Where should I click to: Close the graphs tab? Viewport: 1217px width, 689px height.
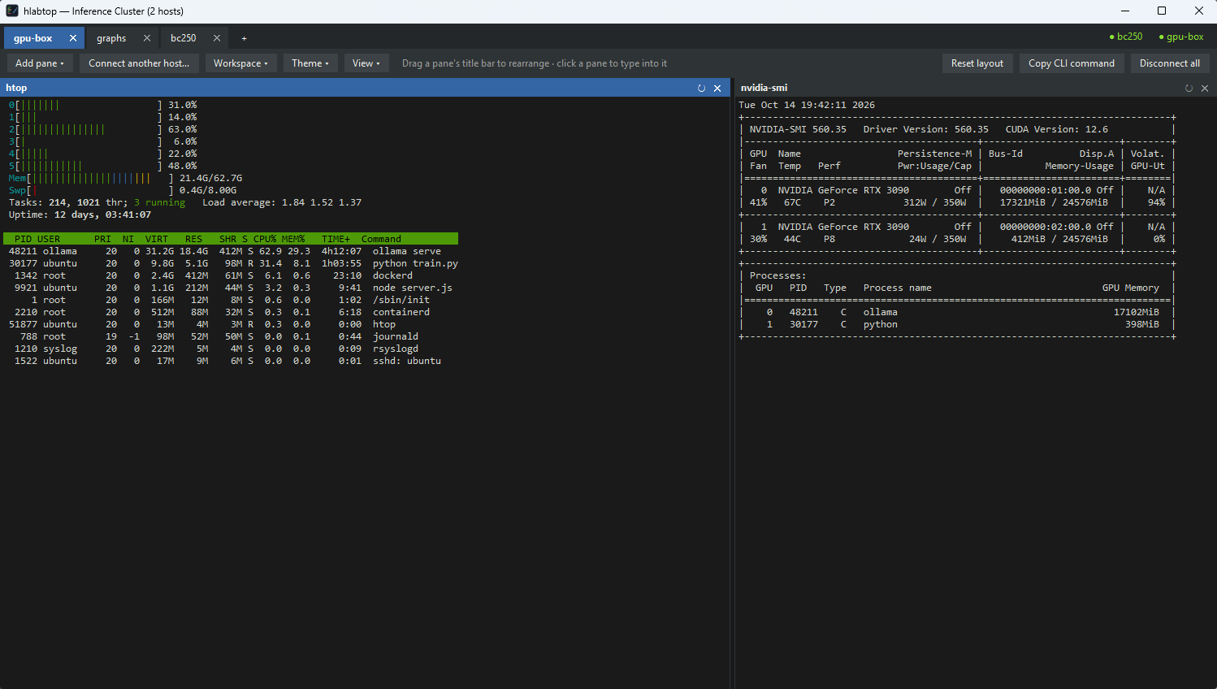[147, 38]
